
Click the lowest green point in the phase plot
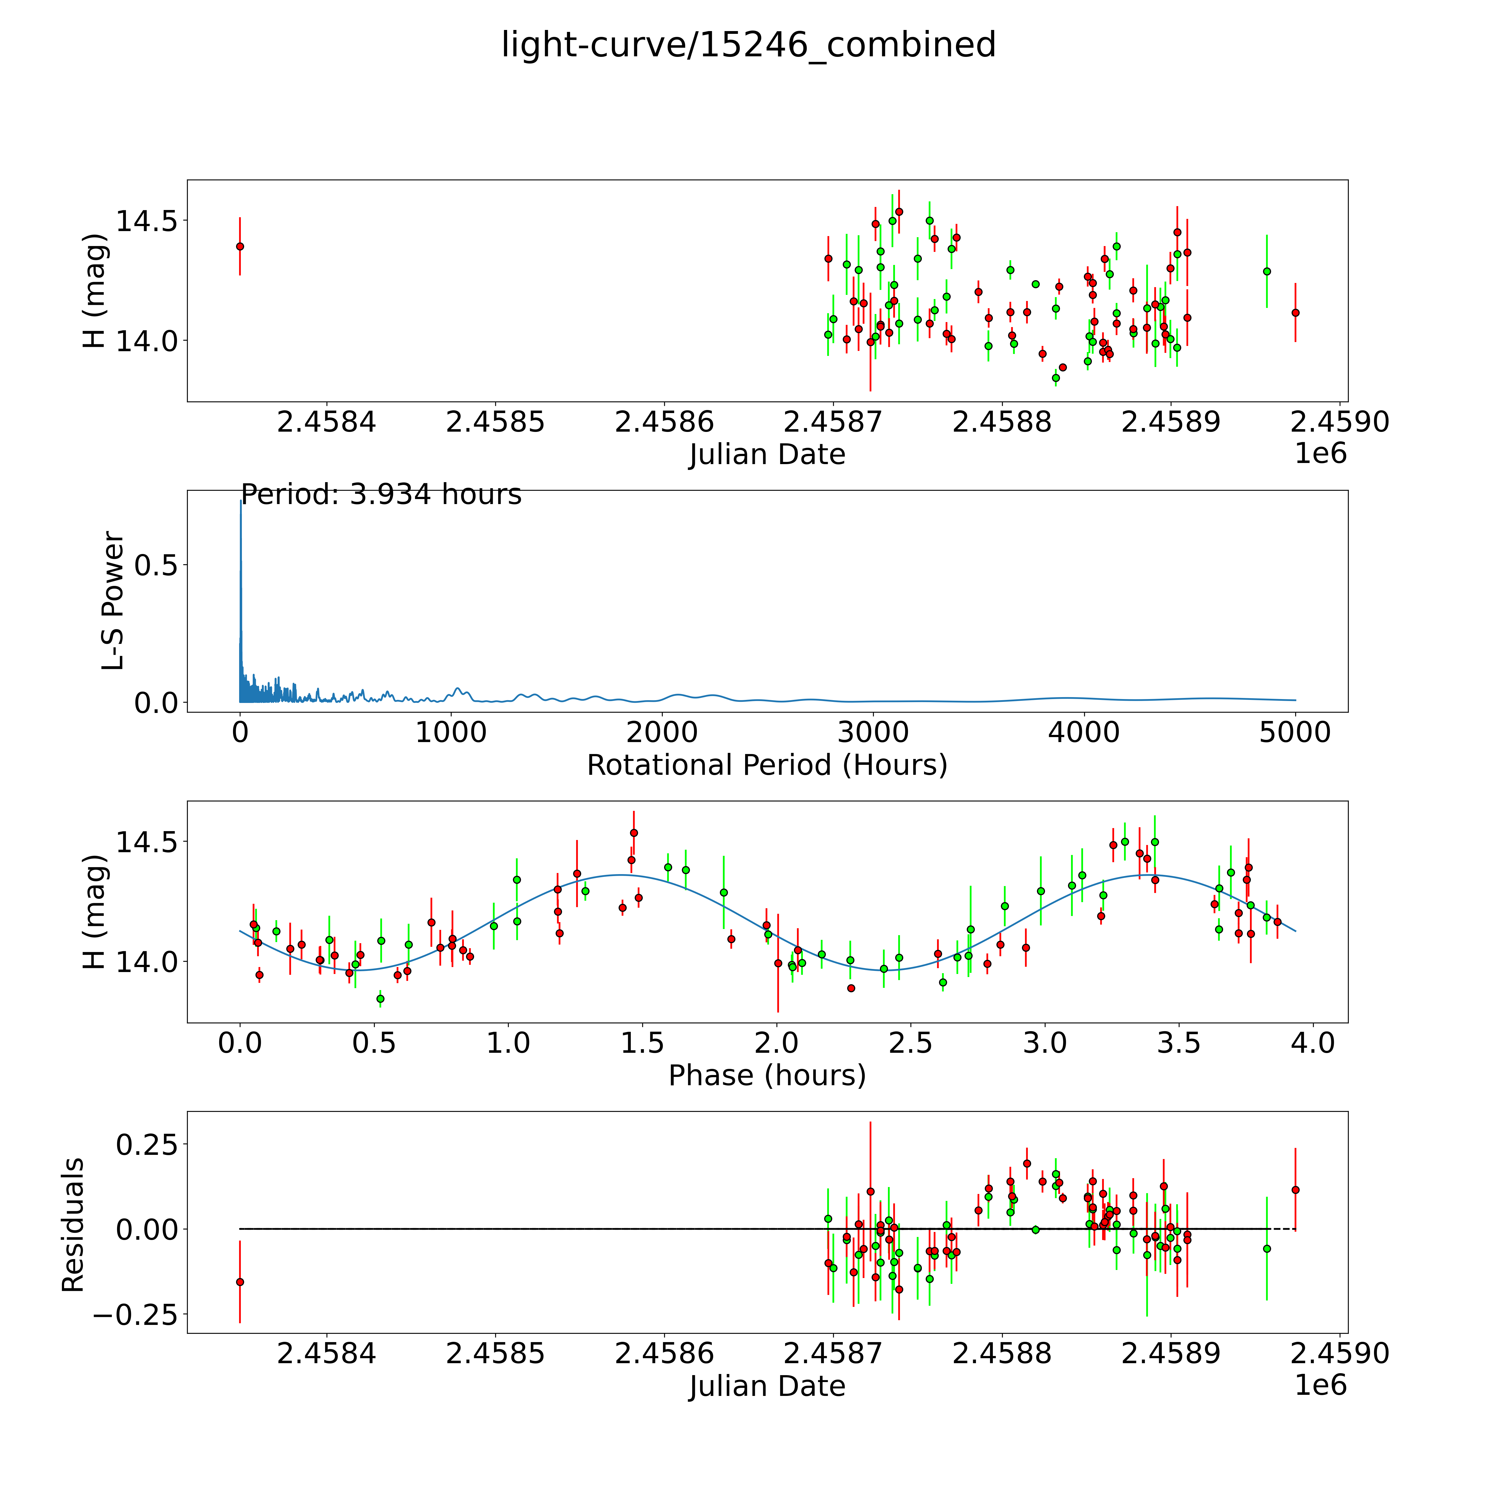point(380,999)
